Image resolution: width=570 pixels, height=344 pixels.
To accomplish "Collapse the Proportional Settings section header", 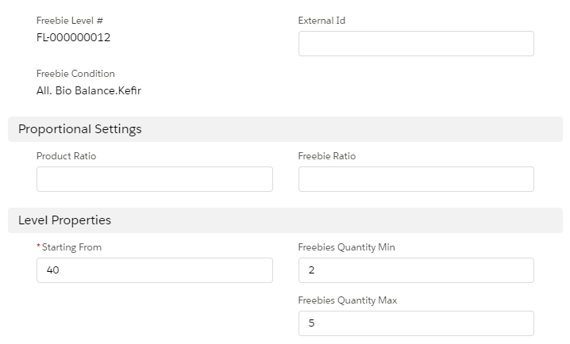I will coord(80,129).
